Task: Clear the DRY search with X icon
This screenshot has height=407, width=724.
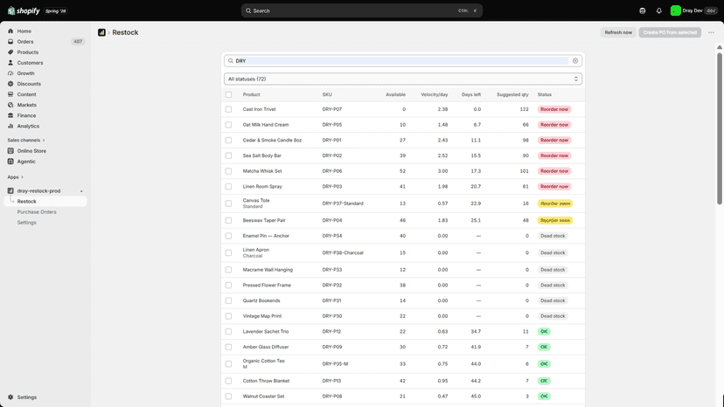Action: click(575, 61)
